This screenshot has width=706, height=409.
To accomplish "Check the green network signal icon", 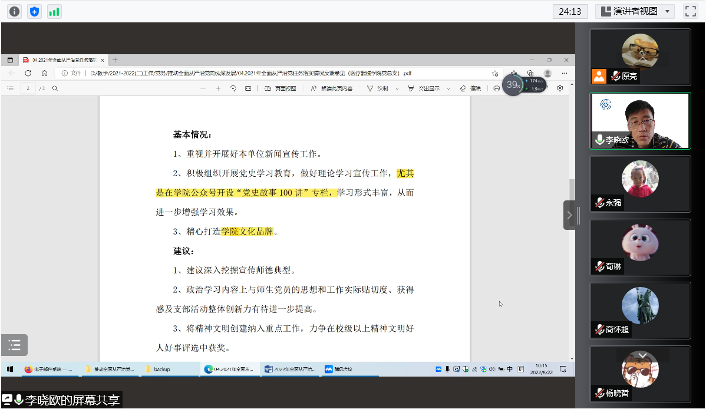I will 54,11.
